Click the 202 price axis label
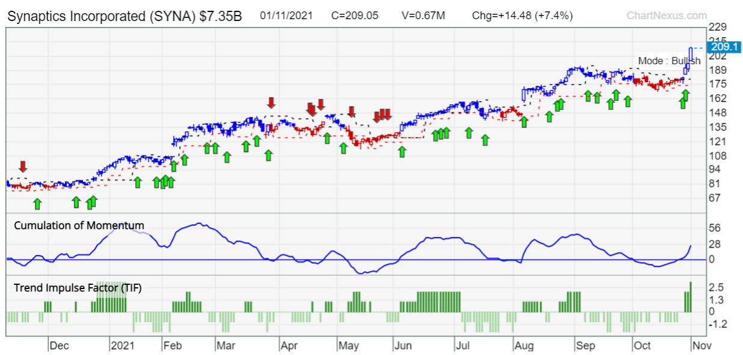Image resolution: width=743 pixels, height=355 pixels. click(x=718, y=55)
